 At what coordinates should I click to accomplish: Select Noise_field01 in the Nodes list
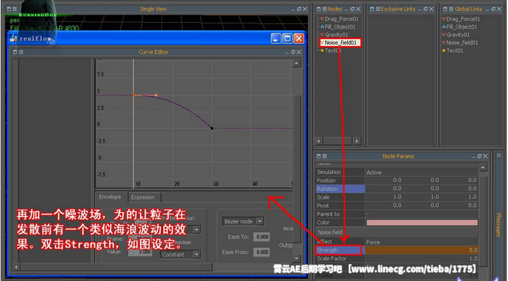click(x=341, y=43)
